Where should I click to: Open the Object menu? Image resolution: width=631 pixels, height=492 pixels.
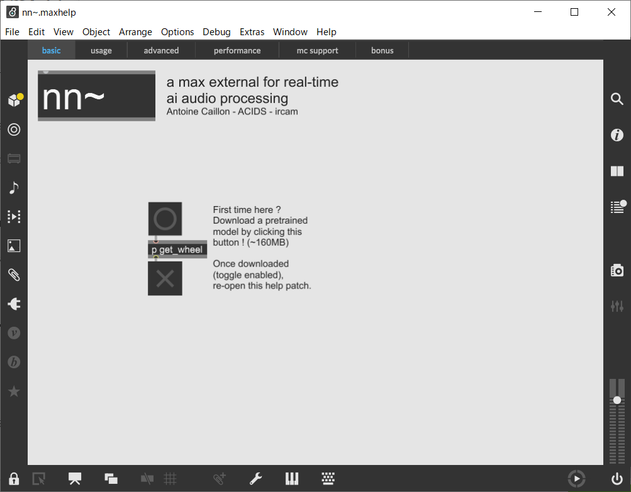[96, 32]
